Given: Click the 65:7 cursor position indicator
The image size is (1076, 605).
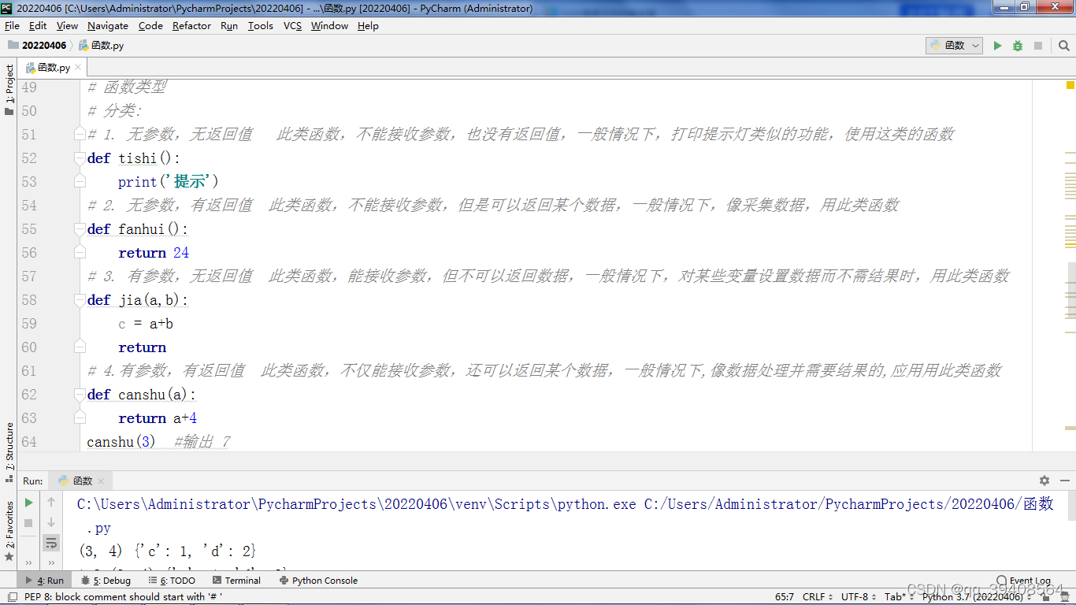Looking at the screenshot, I should 785,597.
